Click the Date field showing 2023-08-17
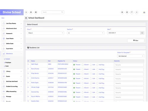Viewport: 148px width, 111px height. pos(124,33)
